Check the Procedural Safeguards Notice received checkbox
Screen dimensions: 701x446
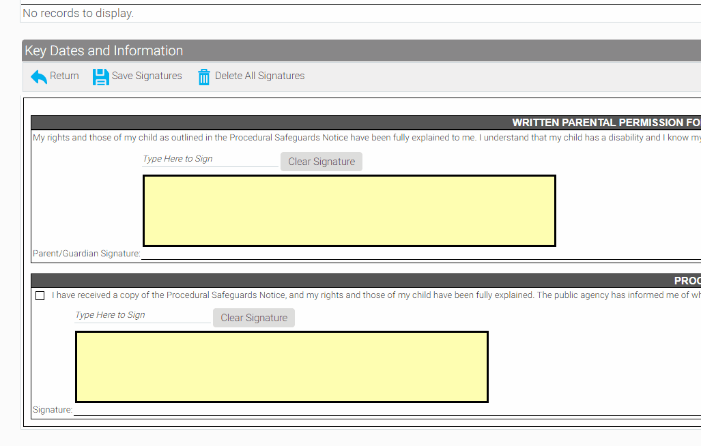coord(40,296)
